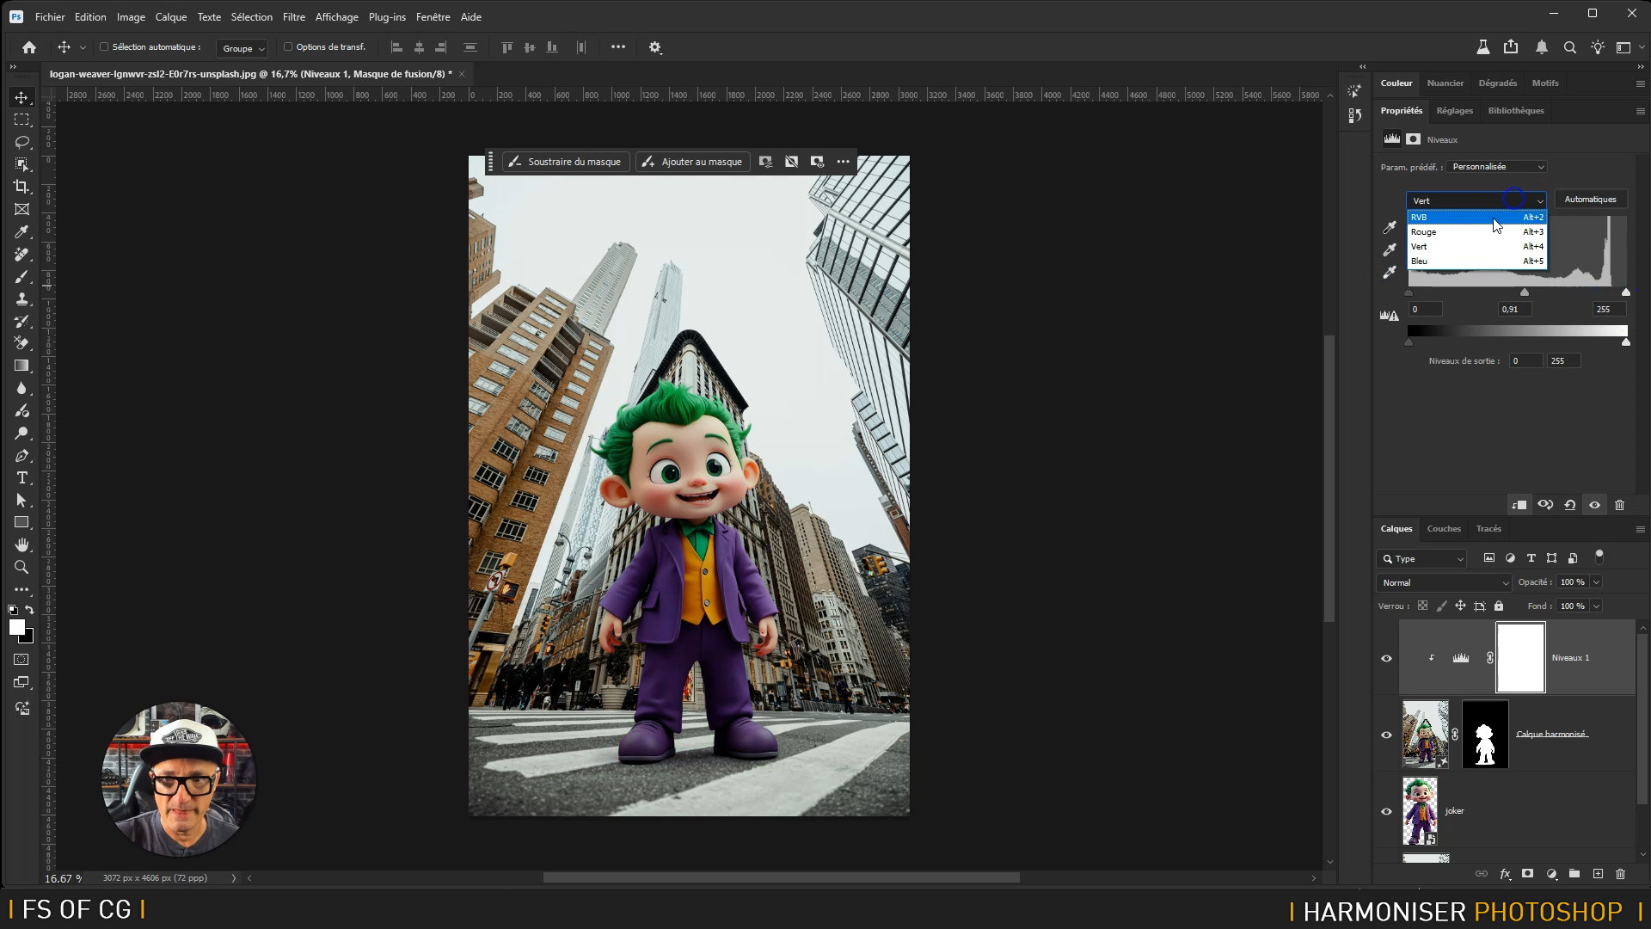Click the add layer mask icon
Screen dimensions: 1651x929
click(1528, 874)
